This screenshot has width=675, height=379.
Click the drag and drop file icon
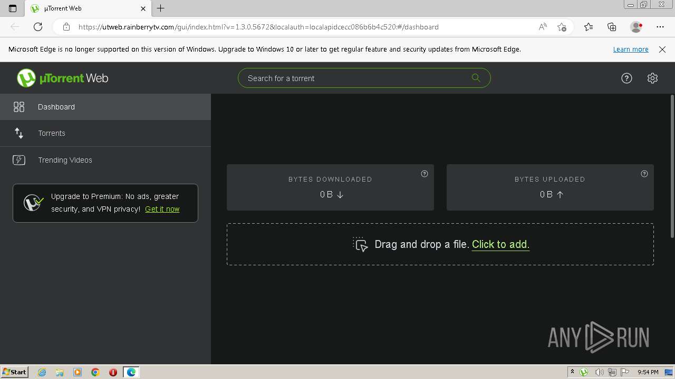(360, 244)
